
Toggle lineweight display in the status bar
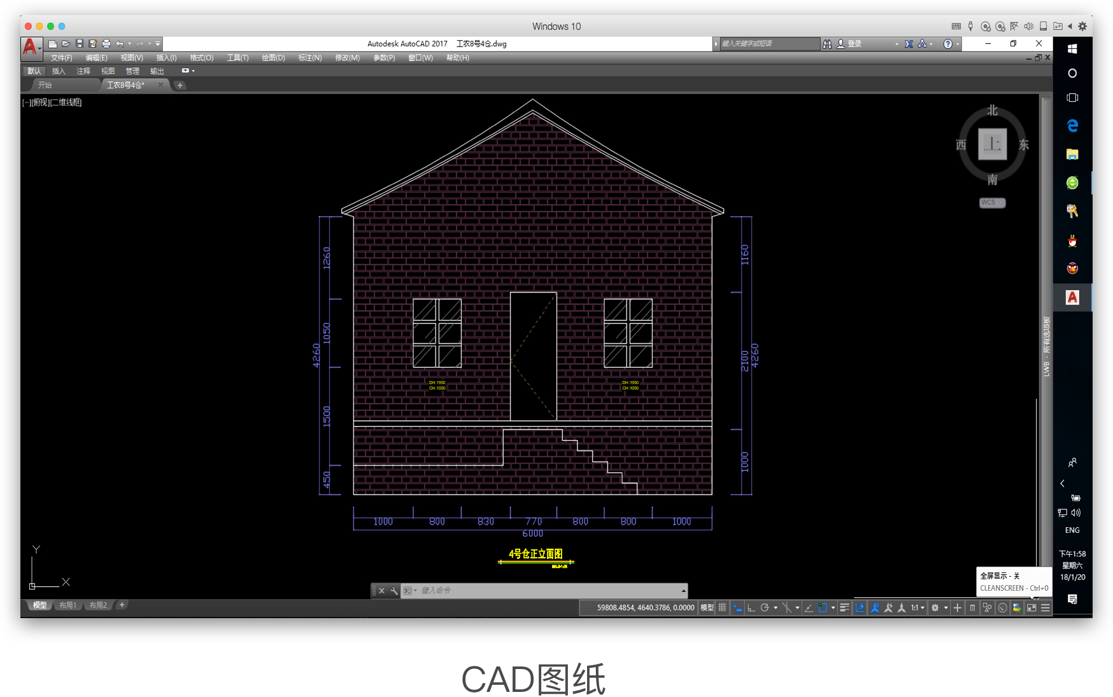coord(844,608)
